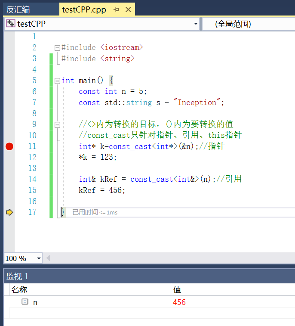This screenshot has height=326, width=295.
Task: Click the testCPP project icon
Action: pos(11,24)
